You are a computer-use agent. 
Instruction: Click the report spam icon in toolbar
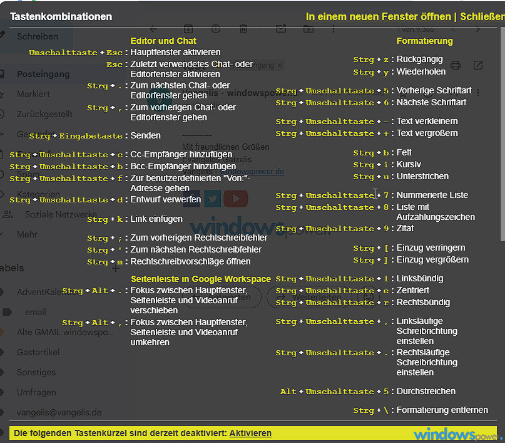pyautogui.click(x=216, y=29)
